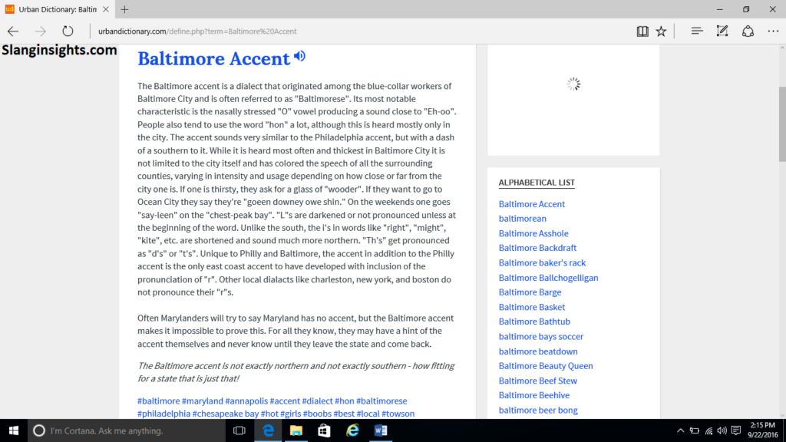Screen dimensions: 786x442
Task: Switch to Word in the taskbar
Action: tap(381, 430)
